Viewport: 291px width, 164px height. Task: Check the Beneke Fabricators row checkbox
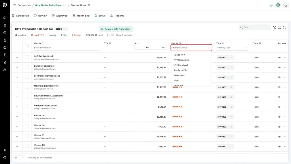point(27,67)
